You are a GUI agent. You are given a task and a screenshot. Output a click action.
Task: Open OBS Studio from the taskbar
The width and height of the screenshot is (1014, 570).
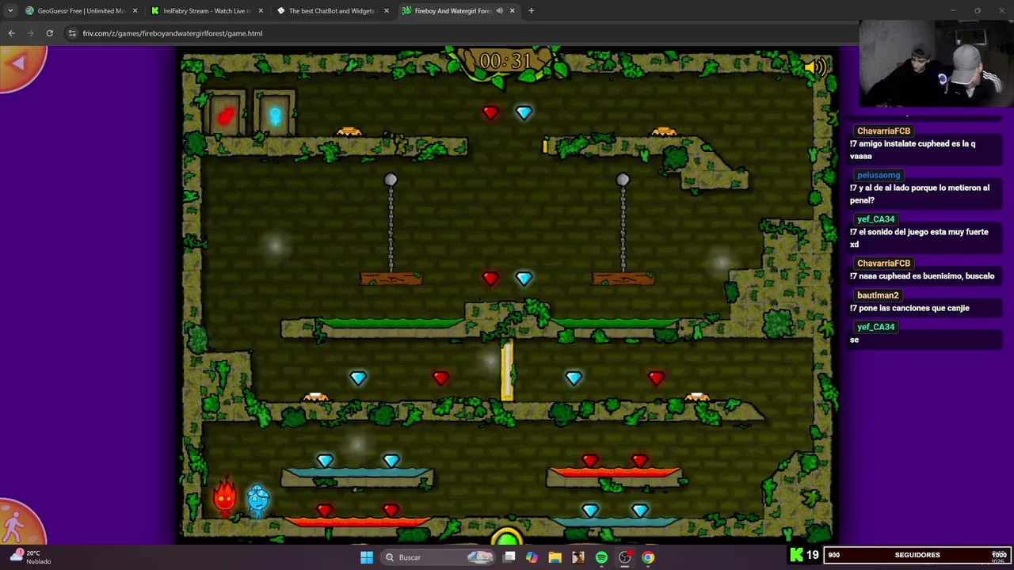point(625,557)
